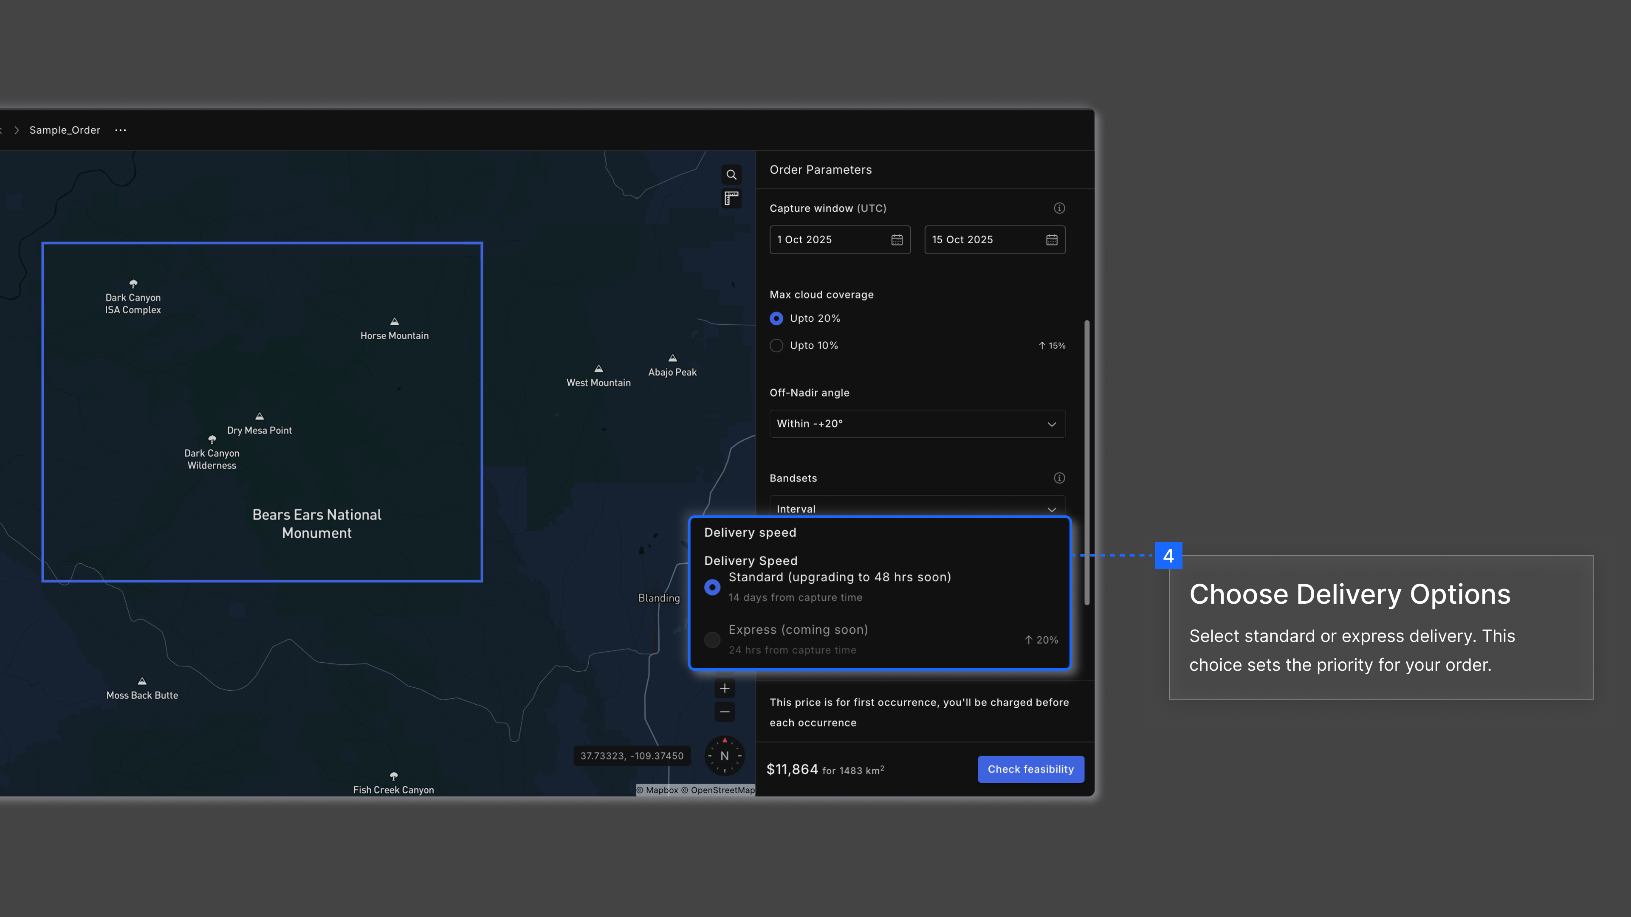The image size is (1631, 917).
Task: Select Upto 10% cloud coverage
Action: (776, 346)
